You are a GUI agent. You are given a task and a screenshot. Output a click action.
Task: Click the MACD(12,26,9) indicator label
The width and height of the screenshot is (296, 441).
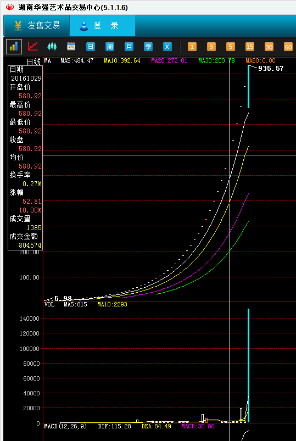[x=65, y=426]
